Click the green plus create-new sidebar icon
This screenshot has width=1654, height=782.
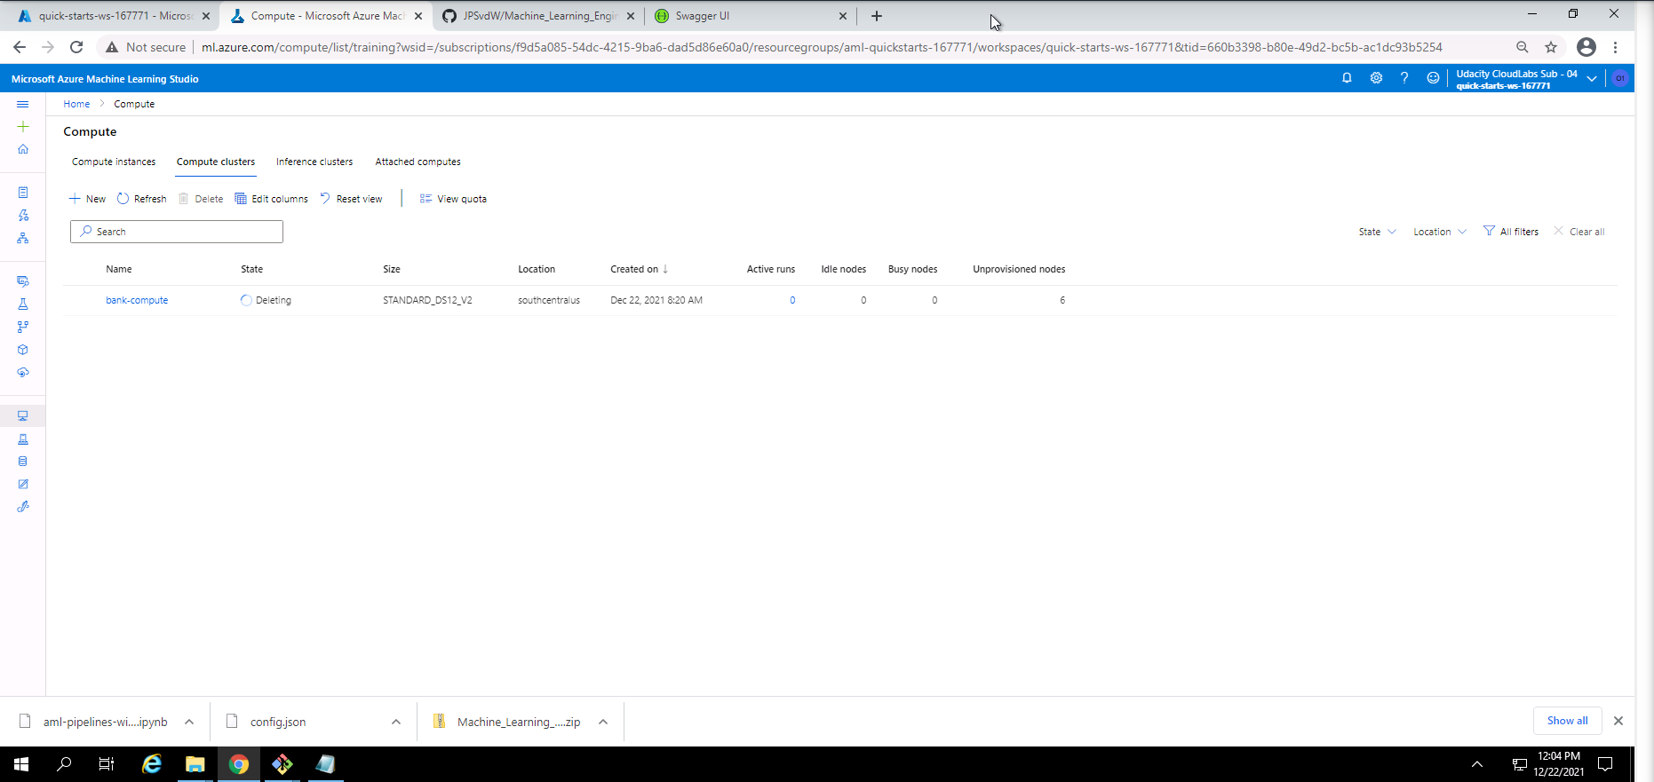(23, 126)
